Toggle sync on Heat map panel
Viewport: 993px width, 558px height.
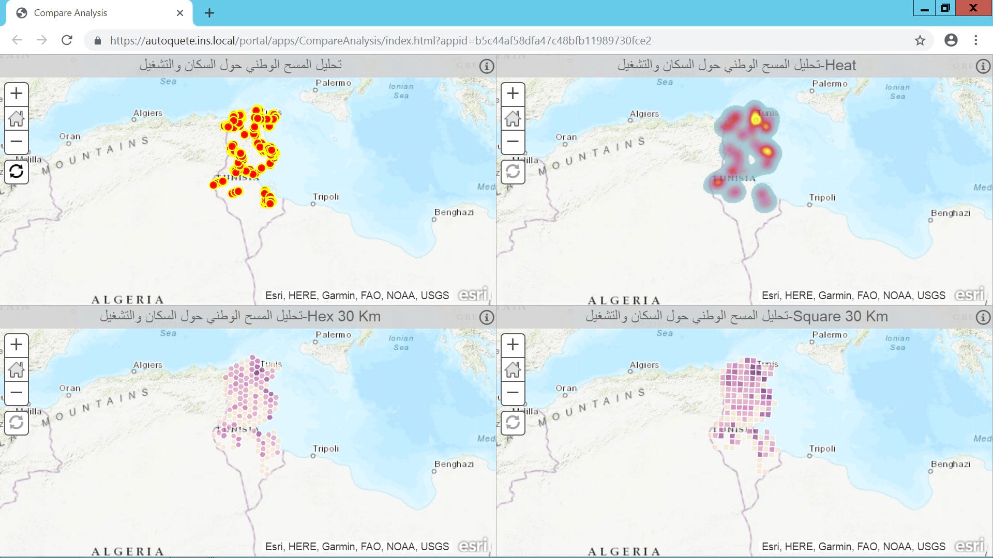(513, 171)
